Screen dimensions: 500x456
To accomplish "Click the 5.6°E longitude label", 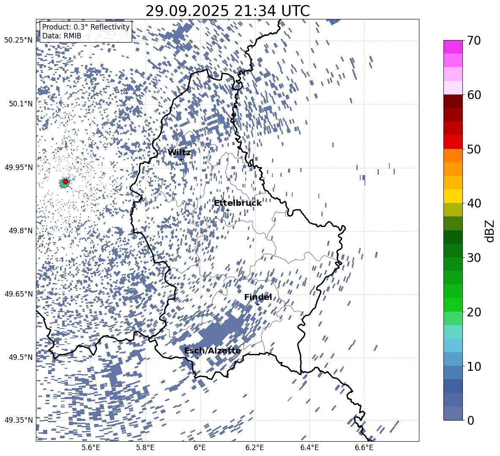I will point(91,448).
